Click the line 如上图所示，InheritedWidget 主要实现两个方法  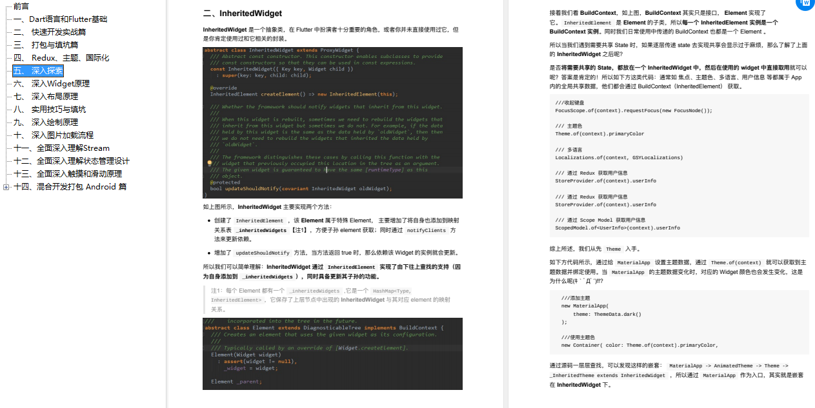click(x=268, y=207)
